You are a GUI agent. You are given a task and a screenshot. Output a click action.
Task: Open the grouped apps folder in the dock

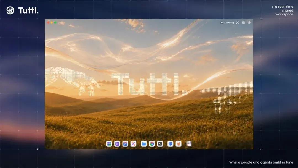189,144
